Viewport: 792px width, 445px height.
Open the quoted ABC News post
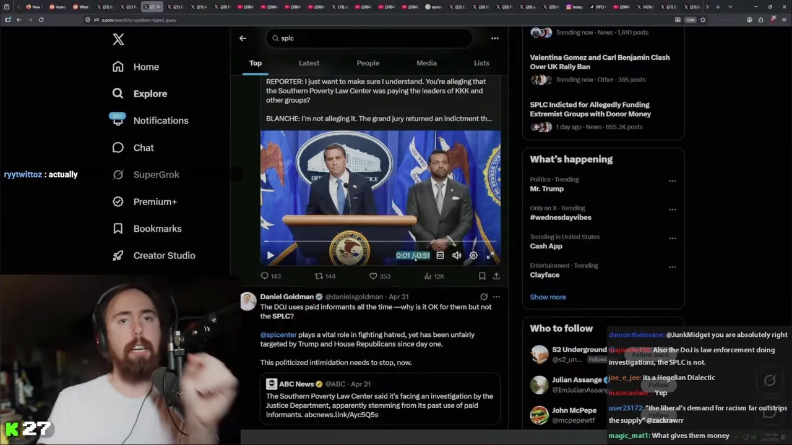(380, 399)
